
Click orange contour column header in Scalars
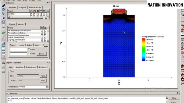[x=42, y=28]
